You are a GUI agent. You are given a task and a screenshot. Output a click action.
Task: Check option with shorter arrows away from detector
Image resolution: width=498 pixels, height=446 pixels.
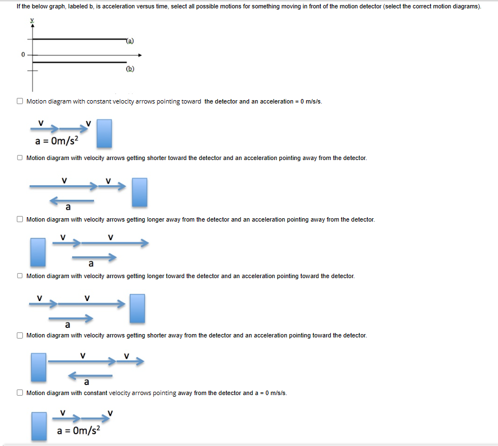click(x=20, y=335)
